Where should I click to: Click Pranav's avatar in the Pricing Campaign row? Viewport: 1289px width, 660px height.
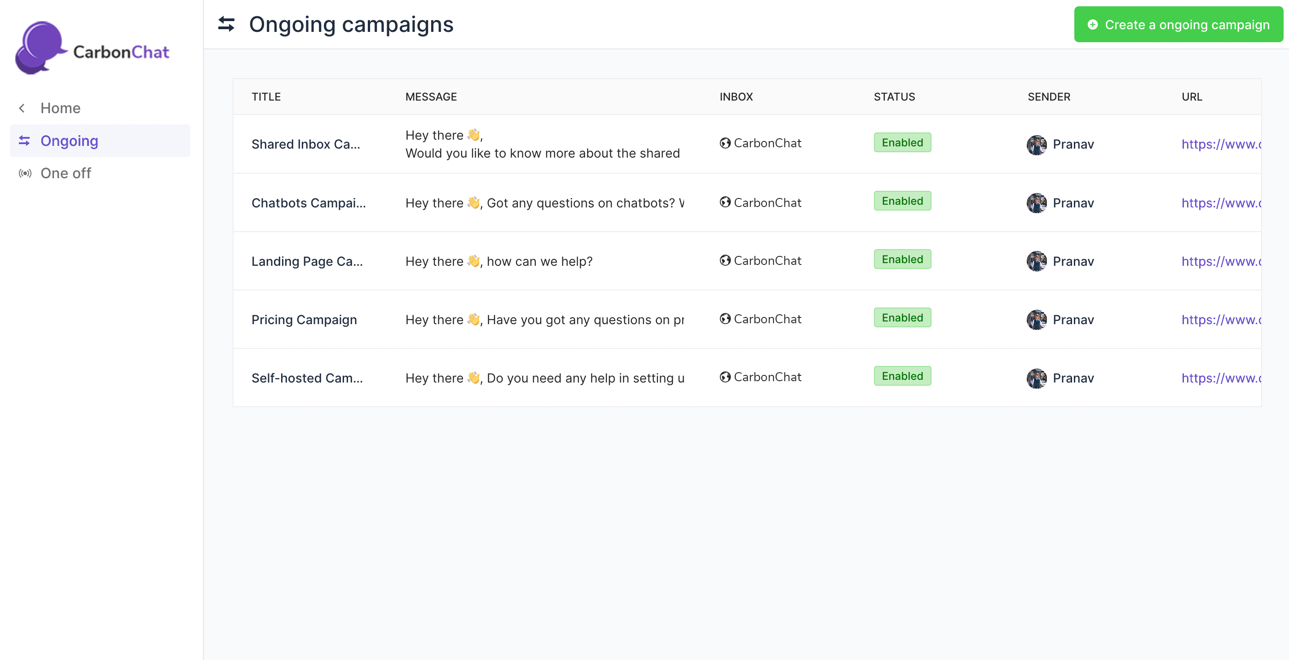click(x=1036, y=319)
